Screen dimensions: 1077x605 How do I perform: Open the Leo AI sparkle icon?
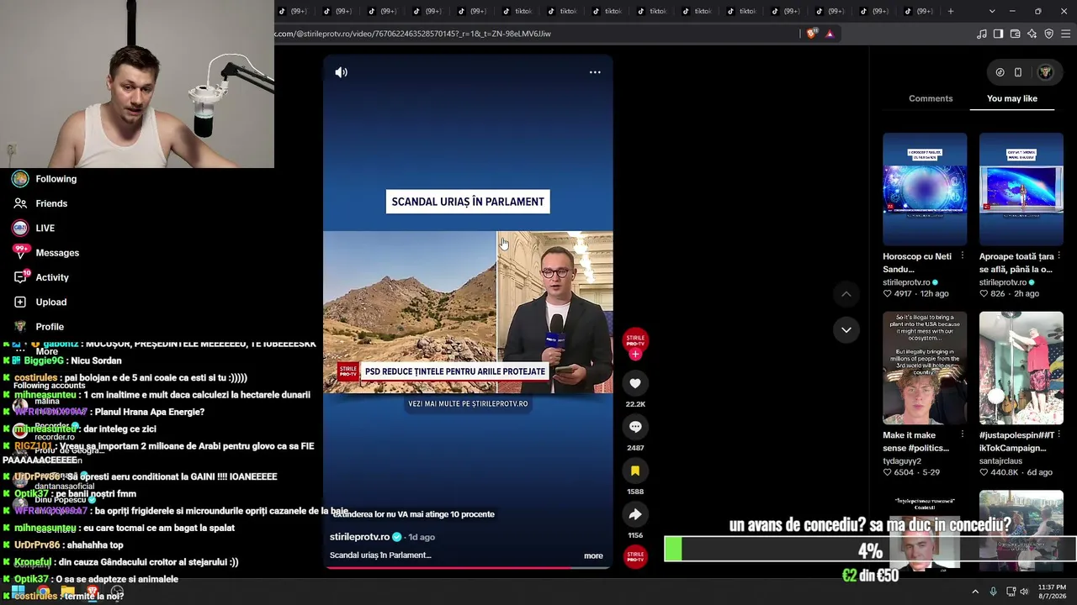[1032, 34]
